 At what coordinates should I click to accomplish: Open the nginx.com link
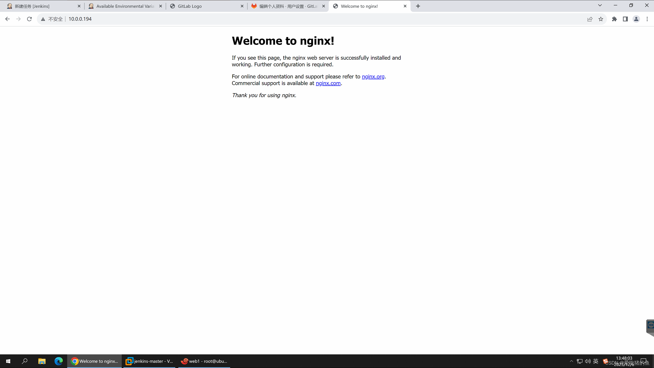coord(328,83)
